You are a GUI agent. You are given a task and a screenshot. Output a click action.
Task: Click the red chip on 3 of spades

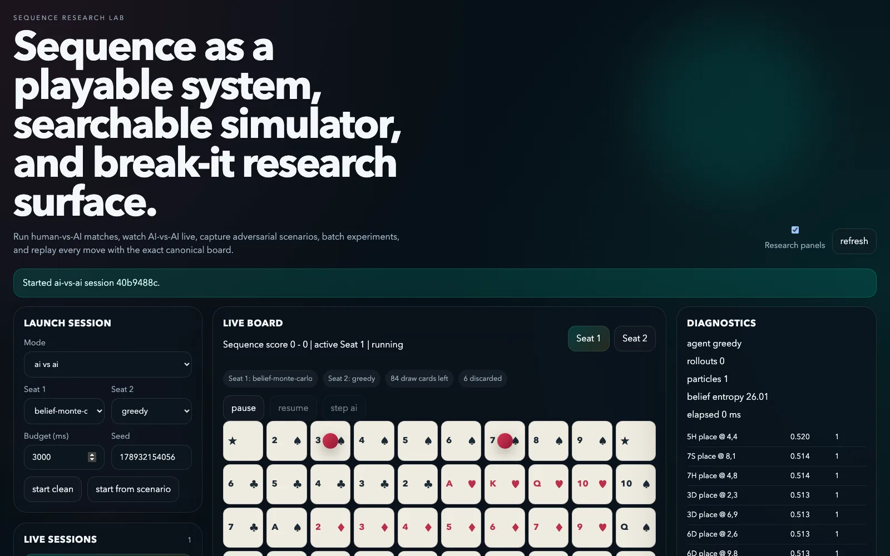330,441
